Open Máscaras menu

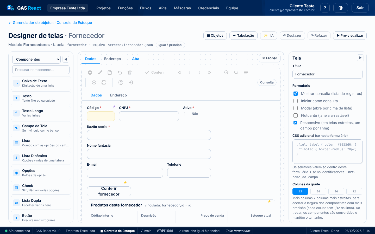point(182,8)
